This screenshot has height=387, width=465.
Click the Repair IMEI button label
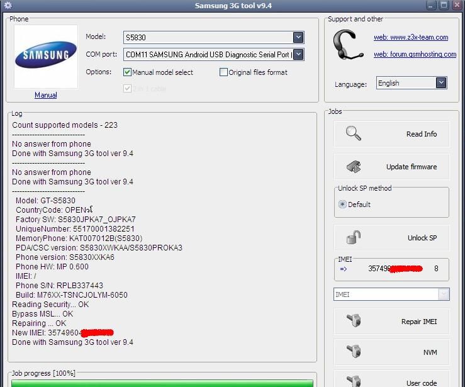click(x=419, y=322)
